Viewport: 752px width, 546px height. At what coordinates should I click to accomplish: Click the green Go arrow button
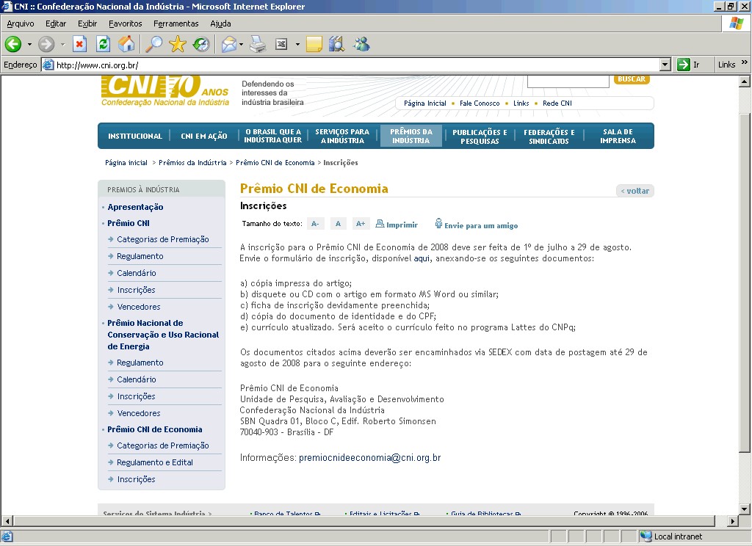pos(684,65)
